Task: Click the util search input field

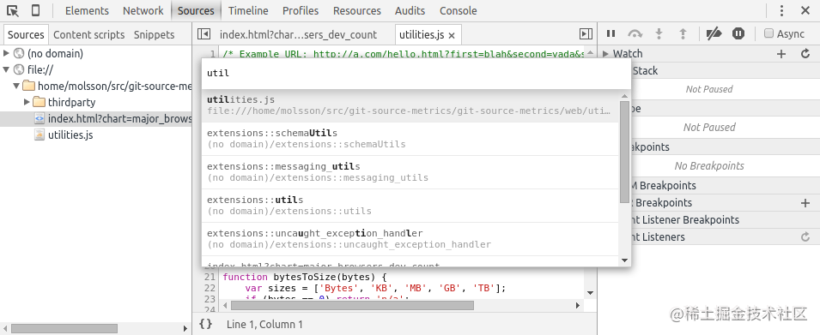Action: click(x=416, y=73)
